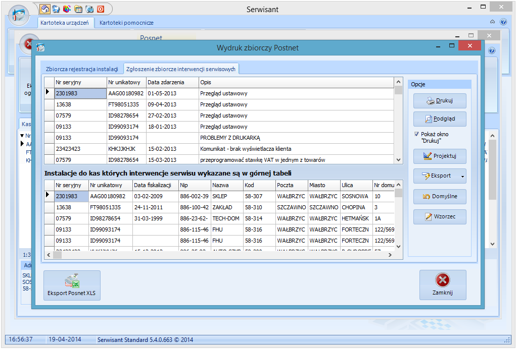Viewport: 517px width, 349px height.
Task: Click the Wzorzec template button
Action: tap(440, 217)
